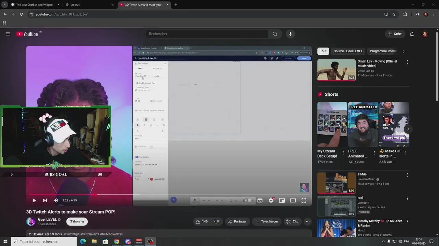Like the video with 146 likes

(202, 221)
